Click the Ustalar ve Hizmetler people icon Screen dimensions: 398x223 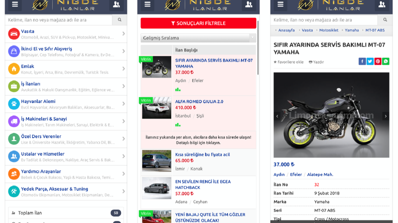pyautogui.click(x=14, y=156)
